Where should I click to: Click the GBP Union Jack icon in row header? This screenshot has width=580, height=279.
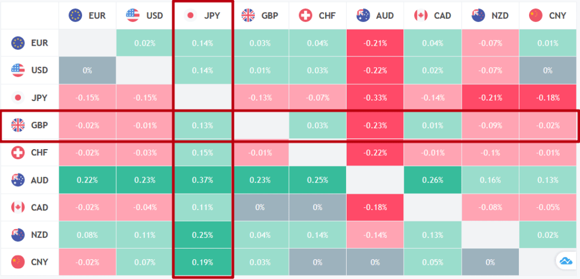click(18, 125)
